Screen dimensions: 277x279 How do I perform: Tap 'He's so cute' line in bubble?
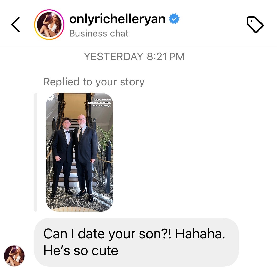click(x=81, y=251)
